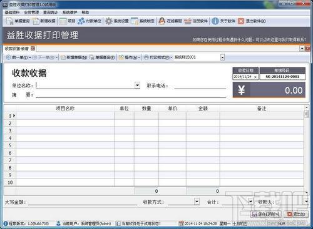Click the 当前用户 user icon in status bar
This screenshot has width=313, height=229.
(x=58, y=223)
